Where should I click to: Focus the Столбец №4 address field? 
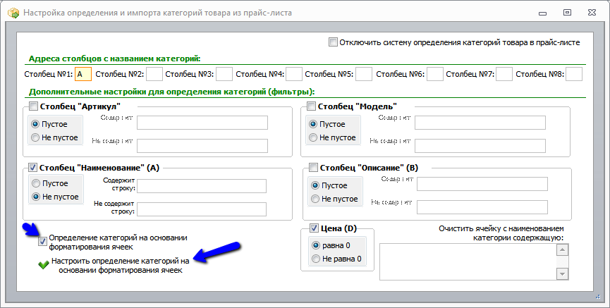point(294,74)
